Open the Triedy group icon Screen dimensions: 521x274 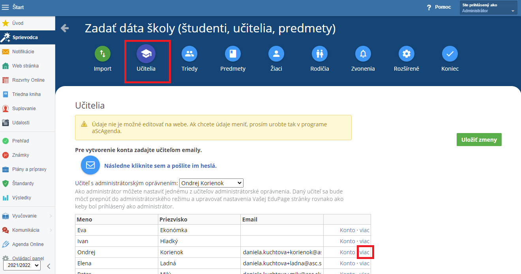point(189,54)
